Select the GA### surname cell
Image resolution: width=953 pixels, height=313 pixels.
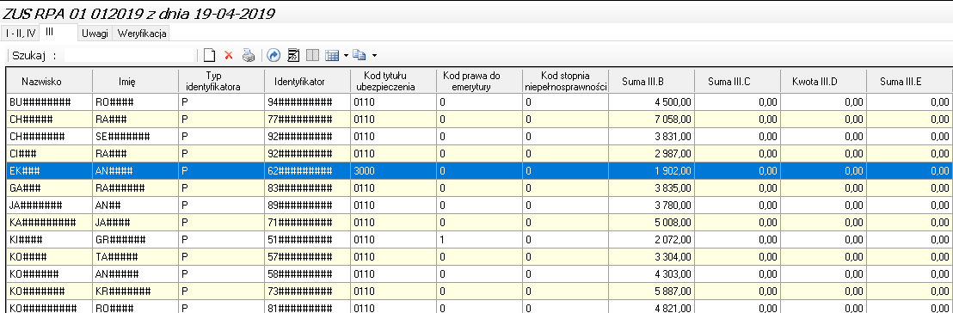click(49, 188)
